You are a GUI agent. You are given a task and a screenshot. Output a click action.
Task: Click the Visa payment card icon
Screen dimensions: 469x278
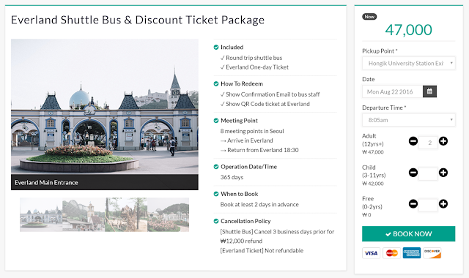371,253
